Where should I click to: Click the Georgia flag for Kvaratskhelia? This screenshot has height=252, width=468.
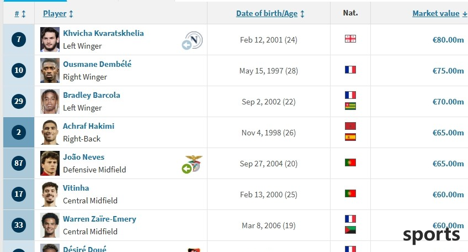tap(350, 39)
